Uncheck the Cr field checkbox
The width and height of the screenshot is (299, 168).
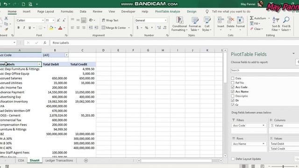tap(233, 105)
